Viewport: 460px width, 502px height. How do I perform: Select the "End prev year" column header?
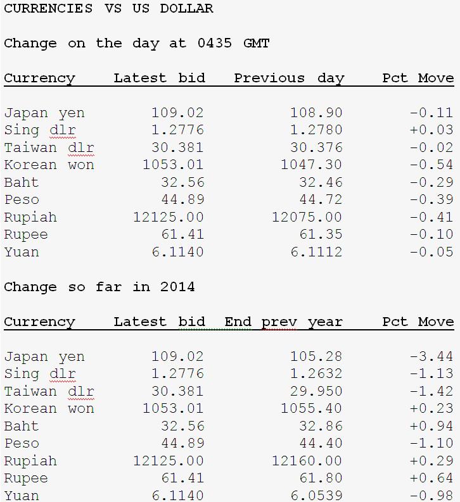tap(283, 322)
